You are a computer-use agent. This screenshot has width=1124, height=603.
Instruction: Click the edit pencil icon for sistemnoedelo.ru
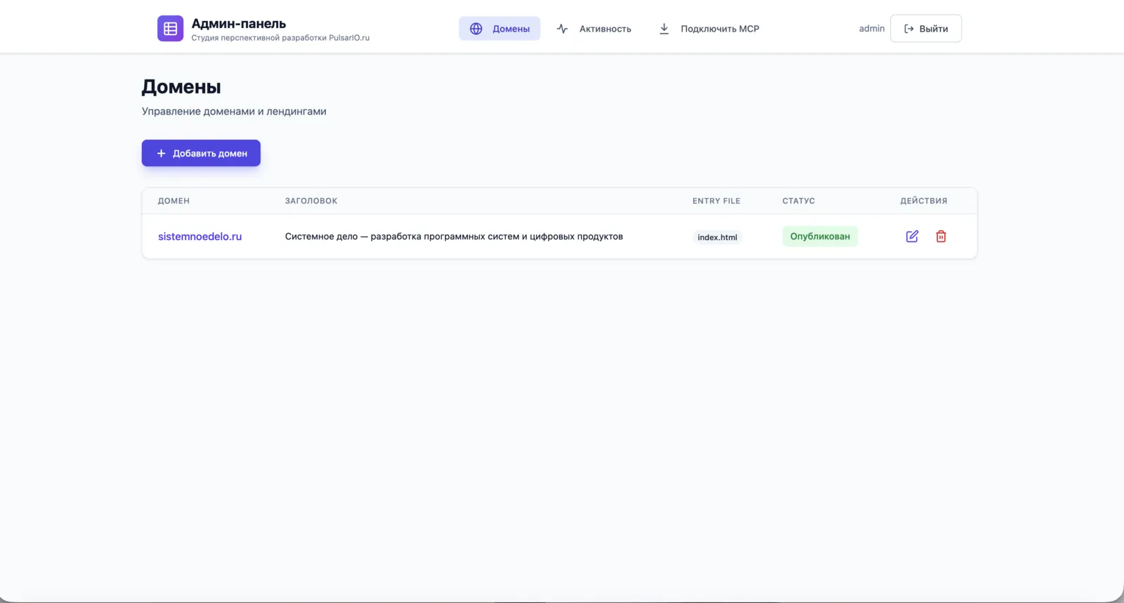coord(912,237)
